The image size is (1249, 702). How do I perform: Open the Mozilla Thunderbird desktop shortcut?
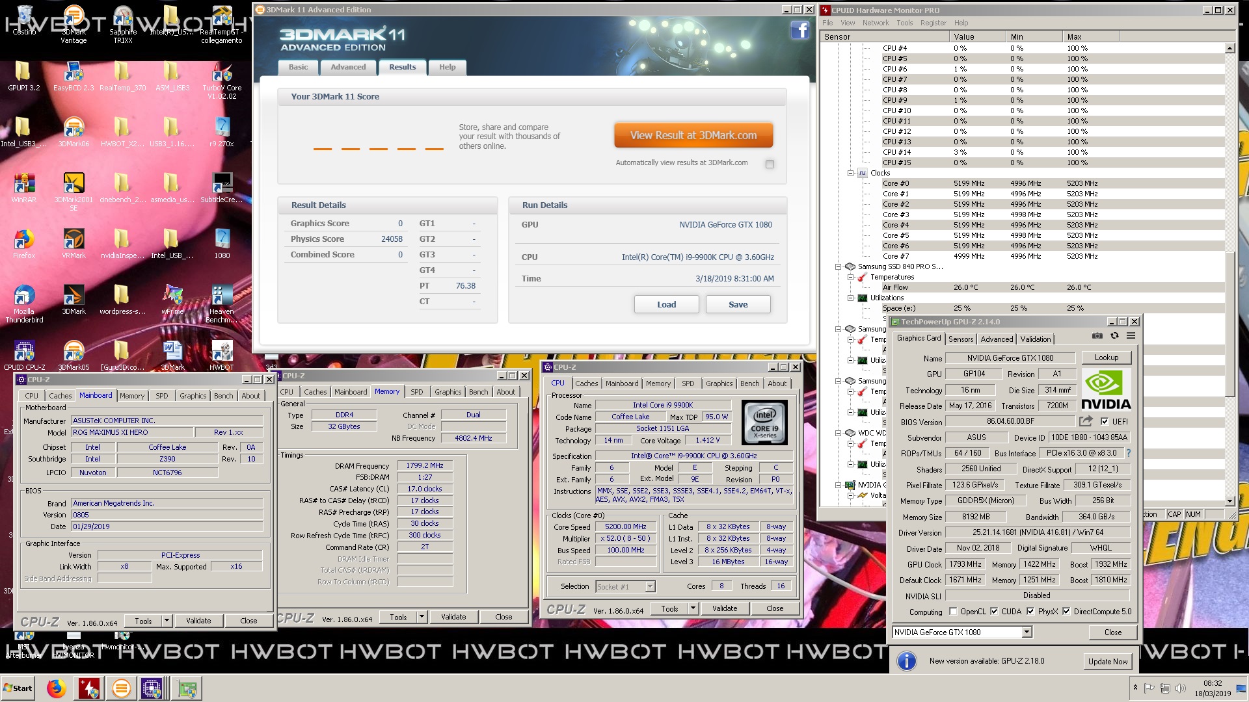24,304
